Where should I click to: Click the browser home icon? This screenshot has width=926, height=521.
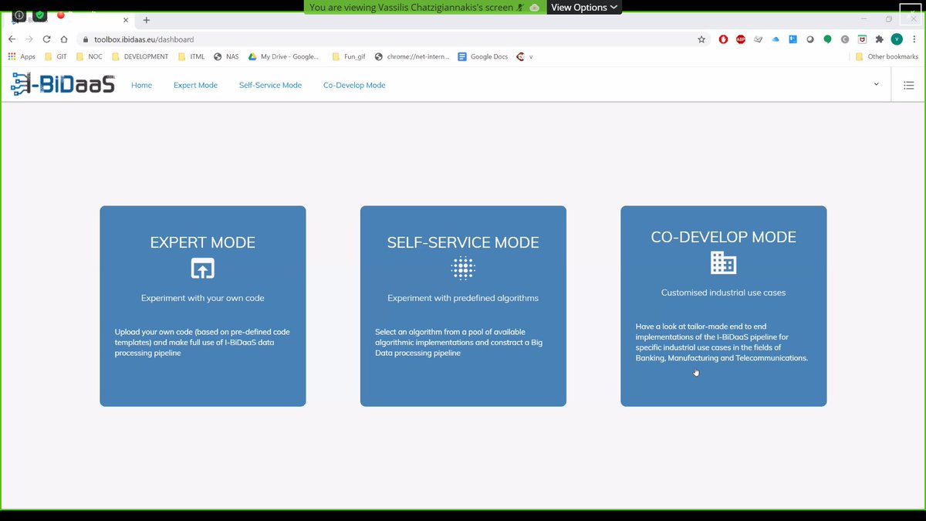(64, 39)
